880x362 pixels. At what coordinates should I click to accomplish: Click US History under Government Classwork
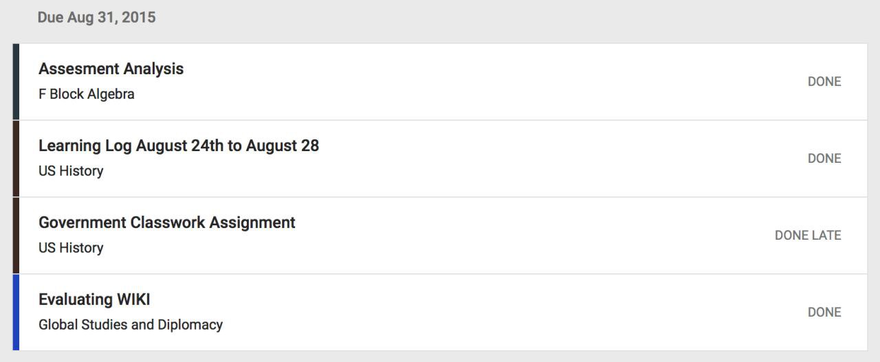click(x=71, y=248)
